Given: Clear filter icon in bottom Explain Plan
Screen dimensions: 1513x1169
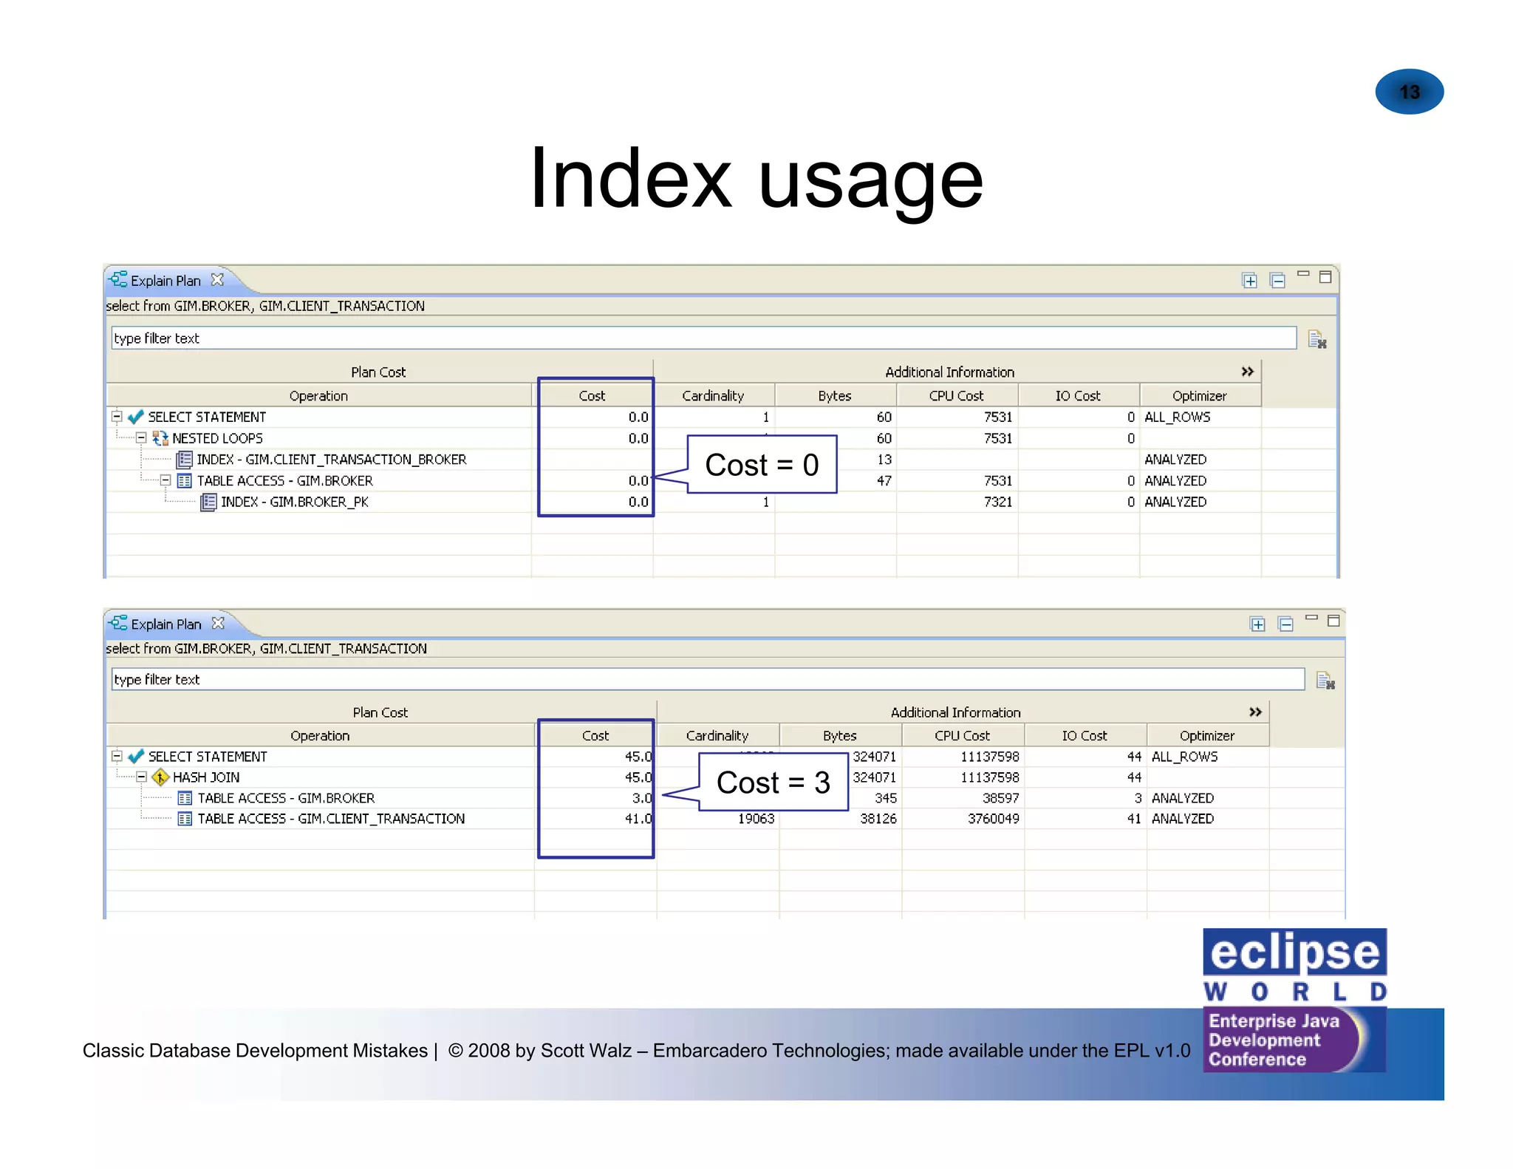Looking at the screenshot, I should [1325, 680].
